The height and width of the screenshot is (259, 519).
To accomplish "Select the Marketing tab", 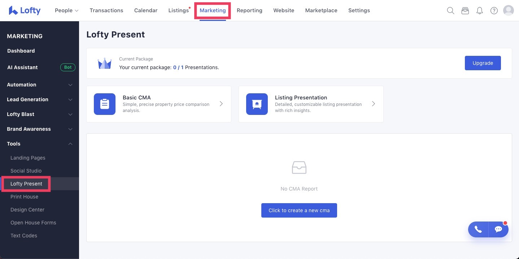I will (x=213, y=10).
